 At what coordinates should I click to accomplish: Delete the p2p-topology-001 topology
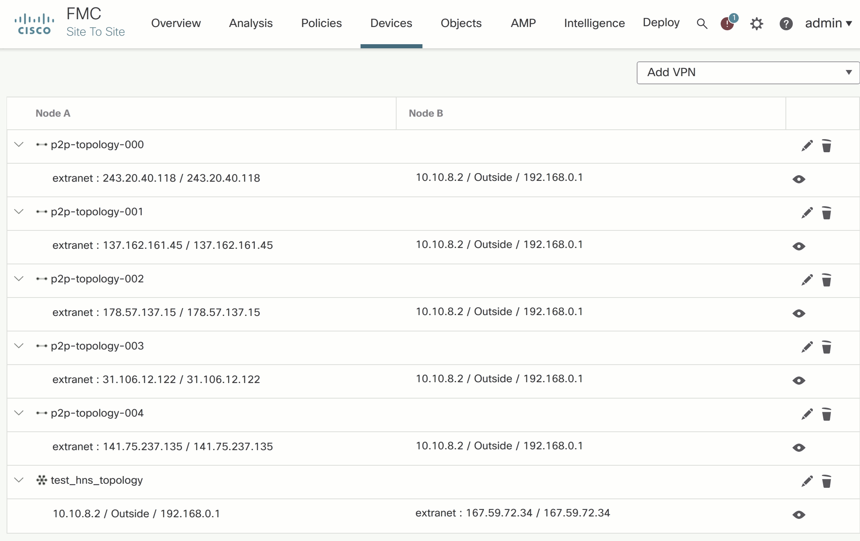click(x=827, y=213)
